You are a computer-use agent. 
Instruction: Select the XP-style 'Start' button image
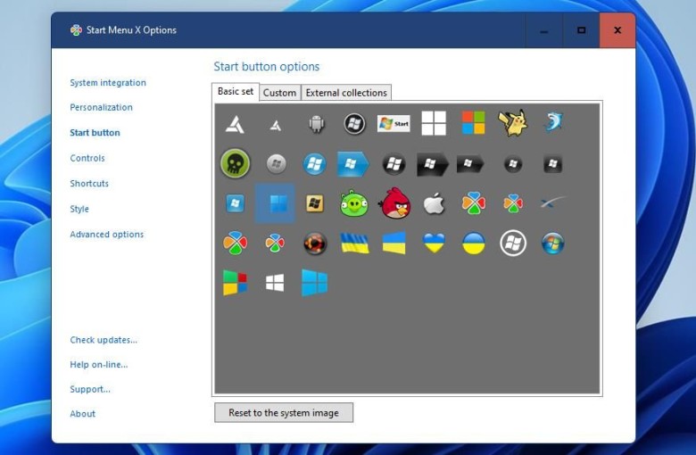coord(394,124)
